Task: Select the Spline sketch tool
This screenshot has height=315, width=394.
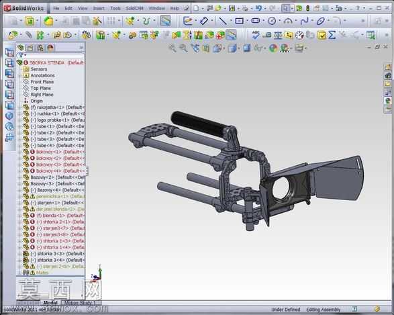Action: 304,21
